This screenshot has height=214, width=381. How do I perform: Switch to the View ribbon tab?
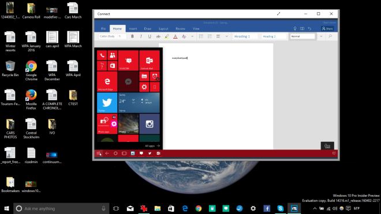click(x=196, y=29)
